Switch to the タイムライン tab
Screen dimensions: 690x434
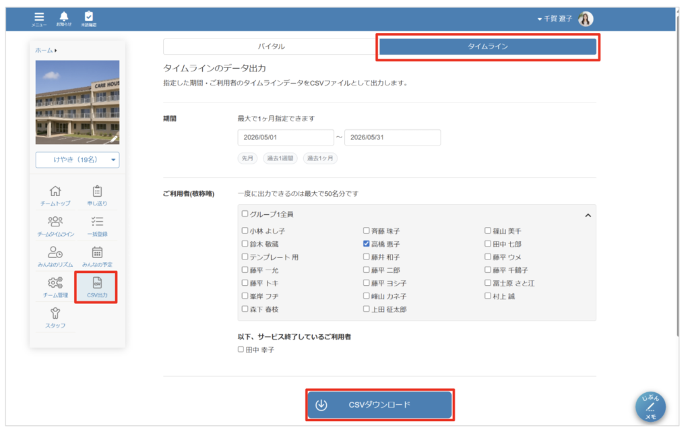pyautogui.click(x=488, y=46)
